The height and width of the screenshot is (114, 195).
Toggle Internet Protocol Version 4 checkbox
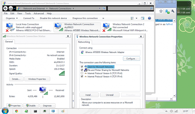(x=82, y=76)
